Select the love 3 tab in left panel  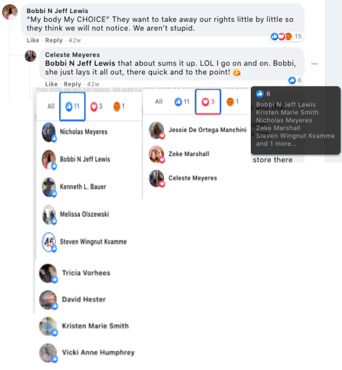tap(97, 107)
